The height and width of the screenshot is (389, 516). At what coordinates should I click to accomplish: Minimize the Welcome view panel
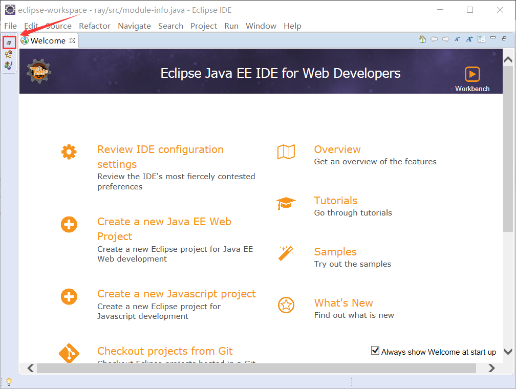coord(493,38)
